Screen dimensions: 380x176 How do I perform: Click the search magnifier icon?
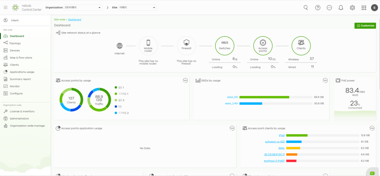(306, 7)
